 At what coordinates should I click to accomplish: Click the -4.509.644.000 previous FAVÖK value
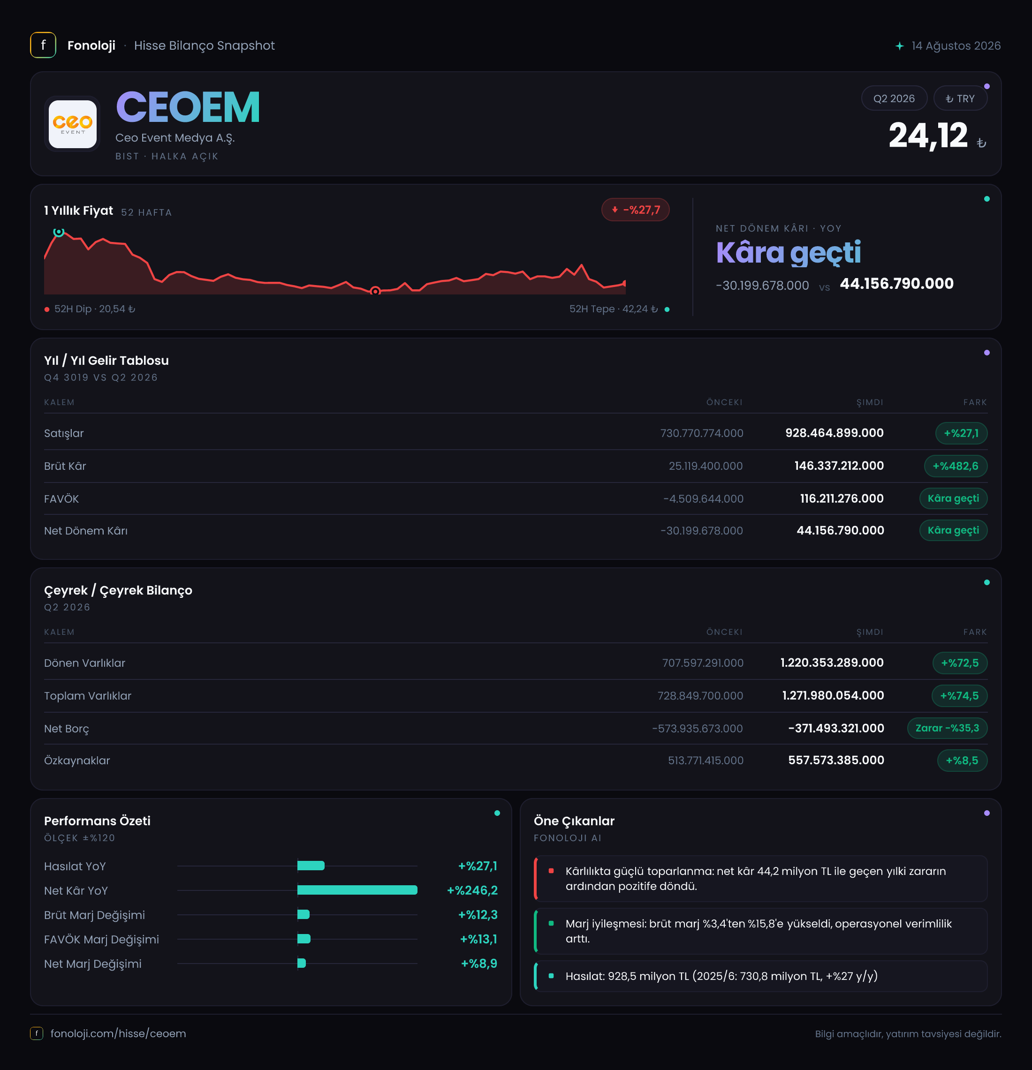click(703, 498)
